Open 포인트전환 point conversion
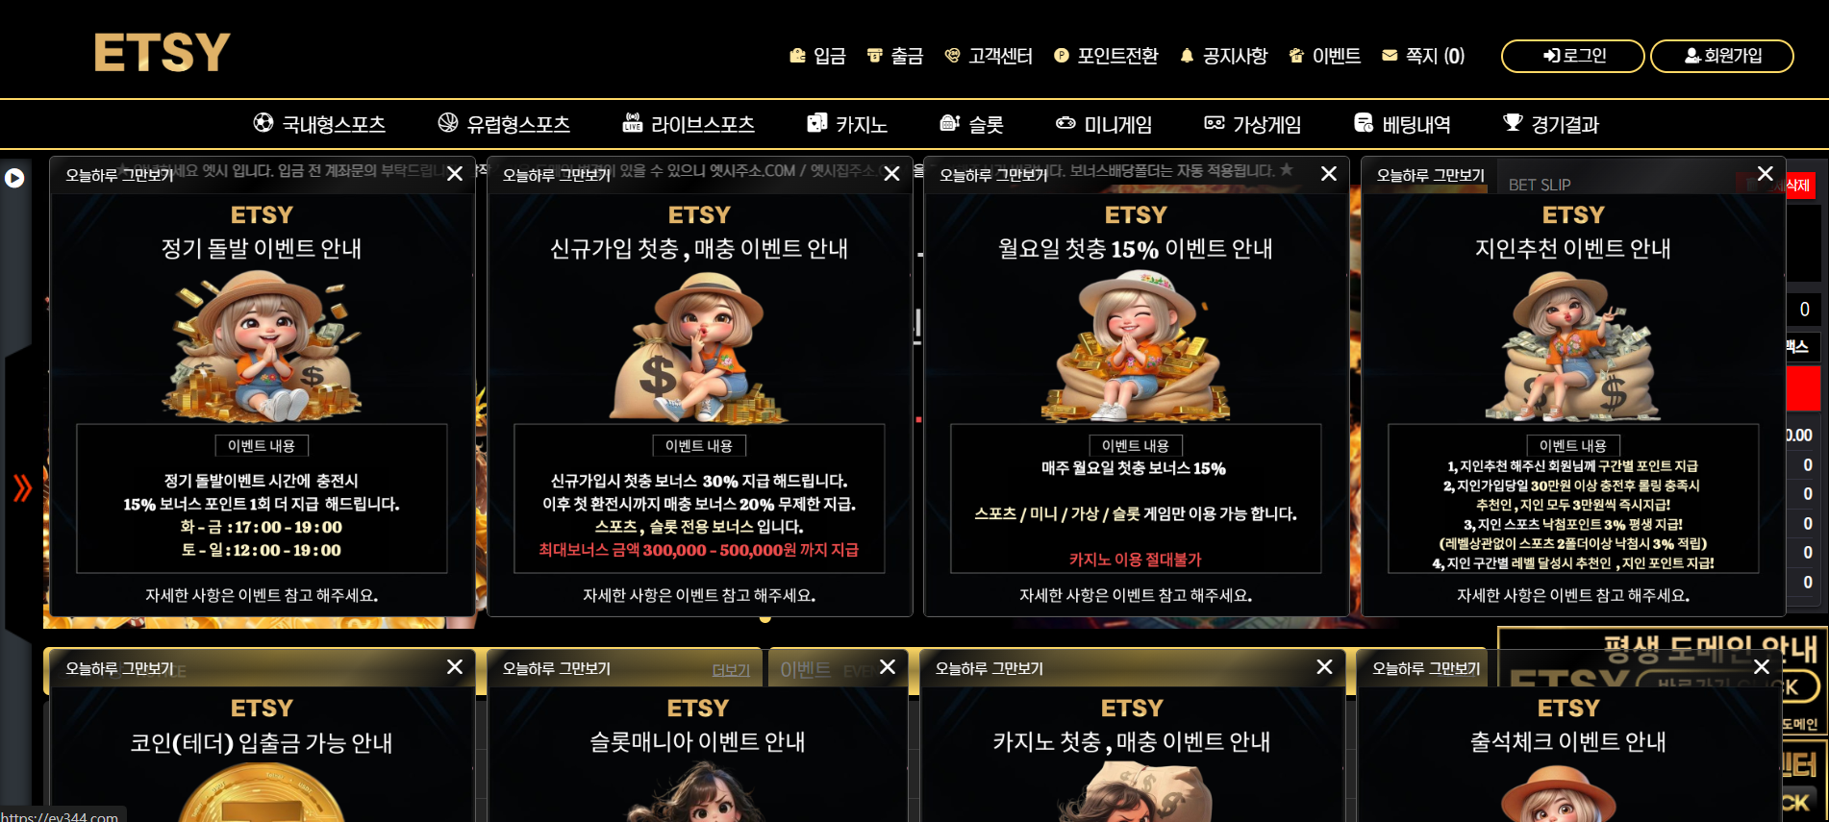Screen dimensions: 1829x822 (1106, 56)
